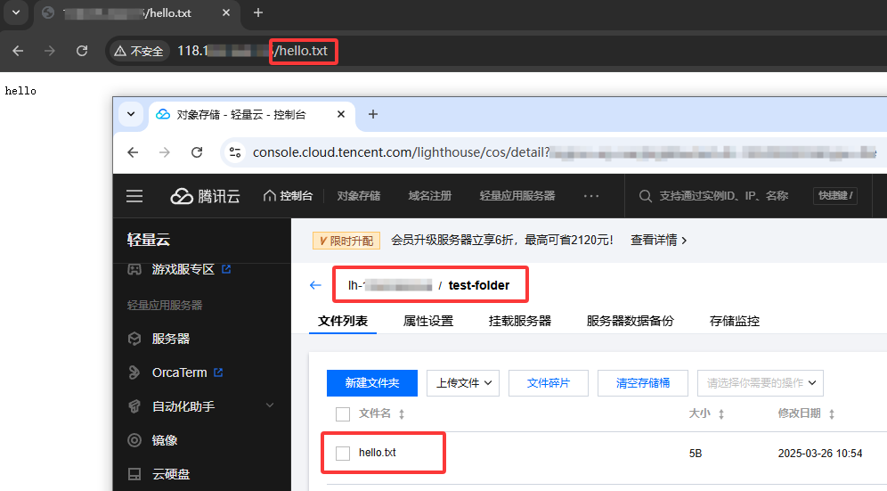Open 对象存储 in top navigation

click(x=359, y=196)
